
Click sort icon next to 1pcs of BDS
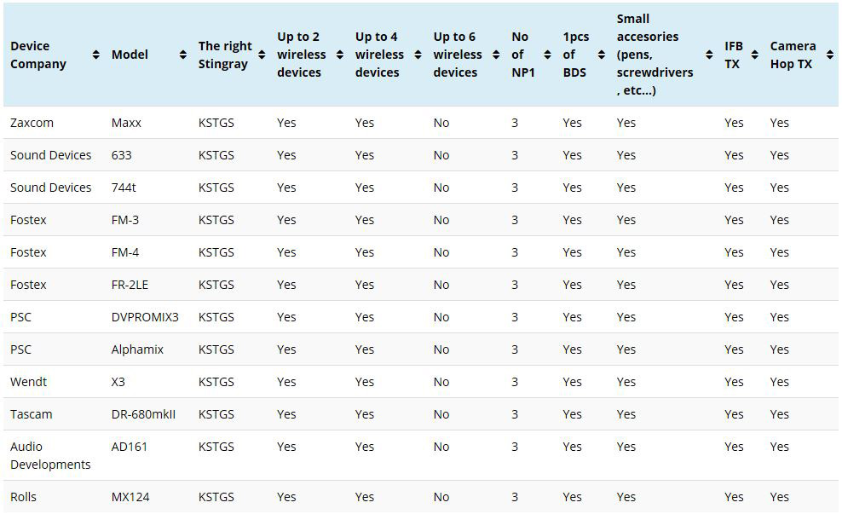point(601,55)
